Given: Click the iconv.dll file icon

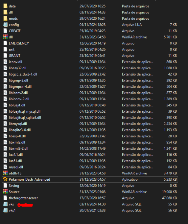Looking at the screenshot, I should pos(5,62).
